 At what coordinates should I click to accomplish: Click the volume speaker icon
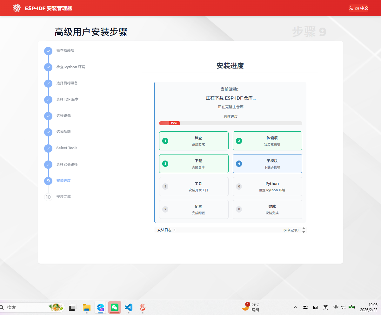(x=343, y=307)
